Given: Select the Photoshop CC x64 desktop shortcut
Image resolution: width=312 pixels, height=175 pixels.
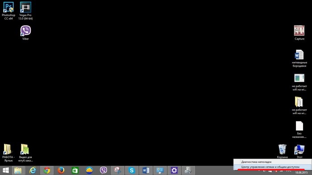Looking at the screenshot, I should [x=8, y=11].
